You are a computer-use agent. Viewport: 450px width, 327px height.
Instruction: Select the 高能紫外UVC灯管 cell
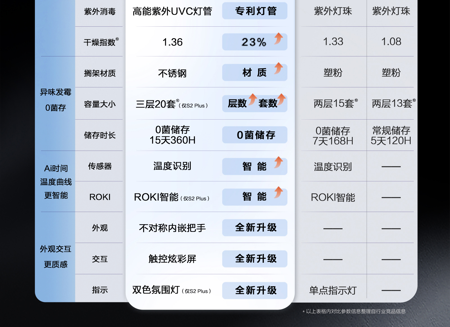coord(172,12)
